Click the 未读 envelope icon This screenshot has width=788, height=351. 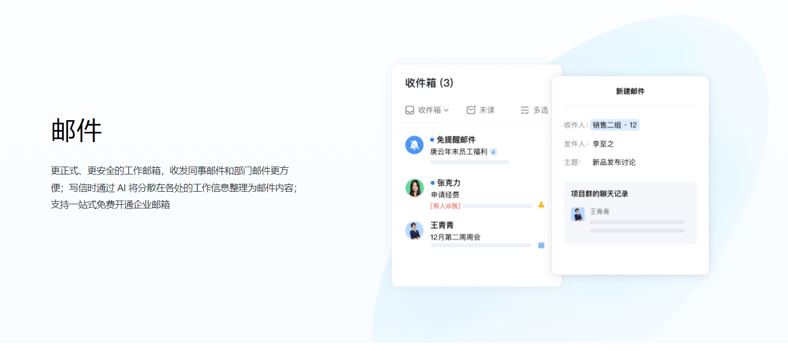tap(471, 110)
